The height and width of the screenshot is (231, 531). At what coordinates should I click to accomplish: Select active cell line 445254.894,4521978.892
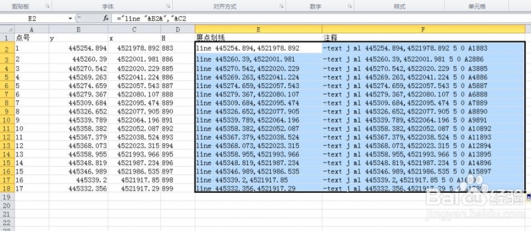coord(258,48)
